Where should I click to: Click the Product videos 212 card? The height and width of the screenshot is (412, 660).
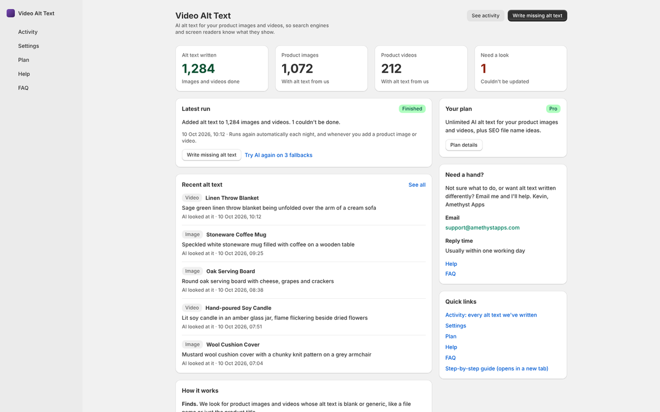click(x=421, y=69)
